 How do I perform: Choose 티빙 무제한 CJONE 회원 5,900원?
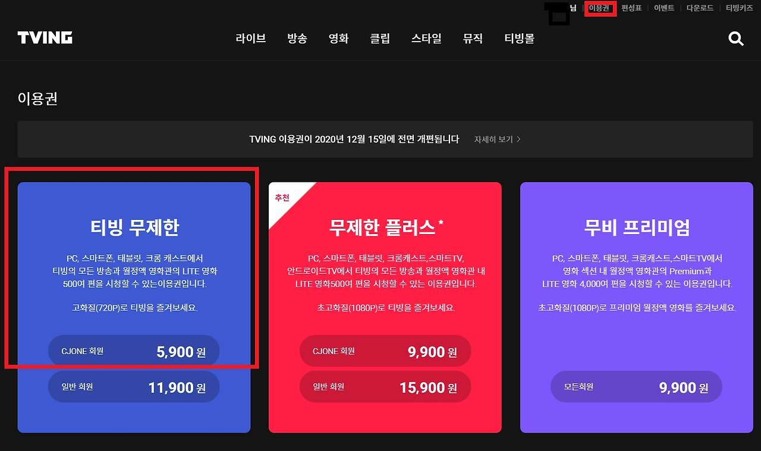click(134, 351)
